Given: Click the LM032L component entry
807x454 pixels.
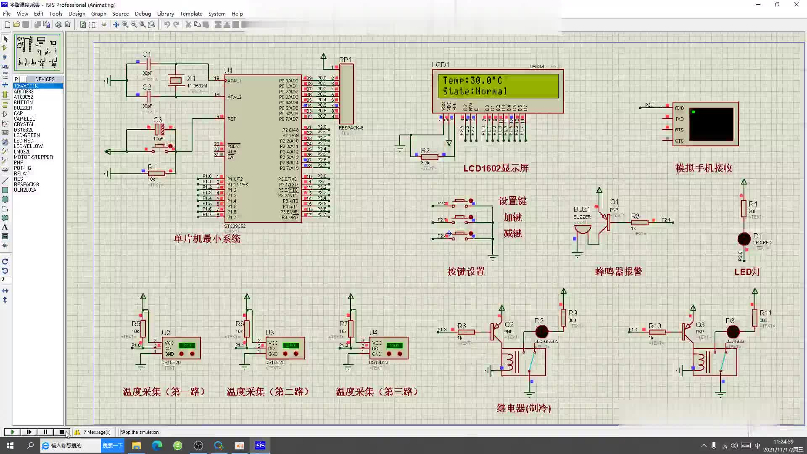Looking at the screenshot, I should (x=22, y=152).
